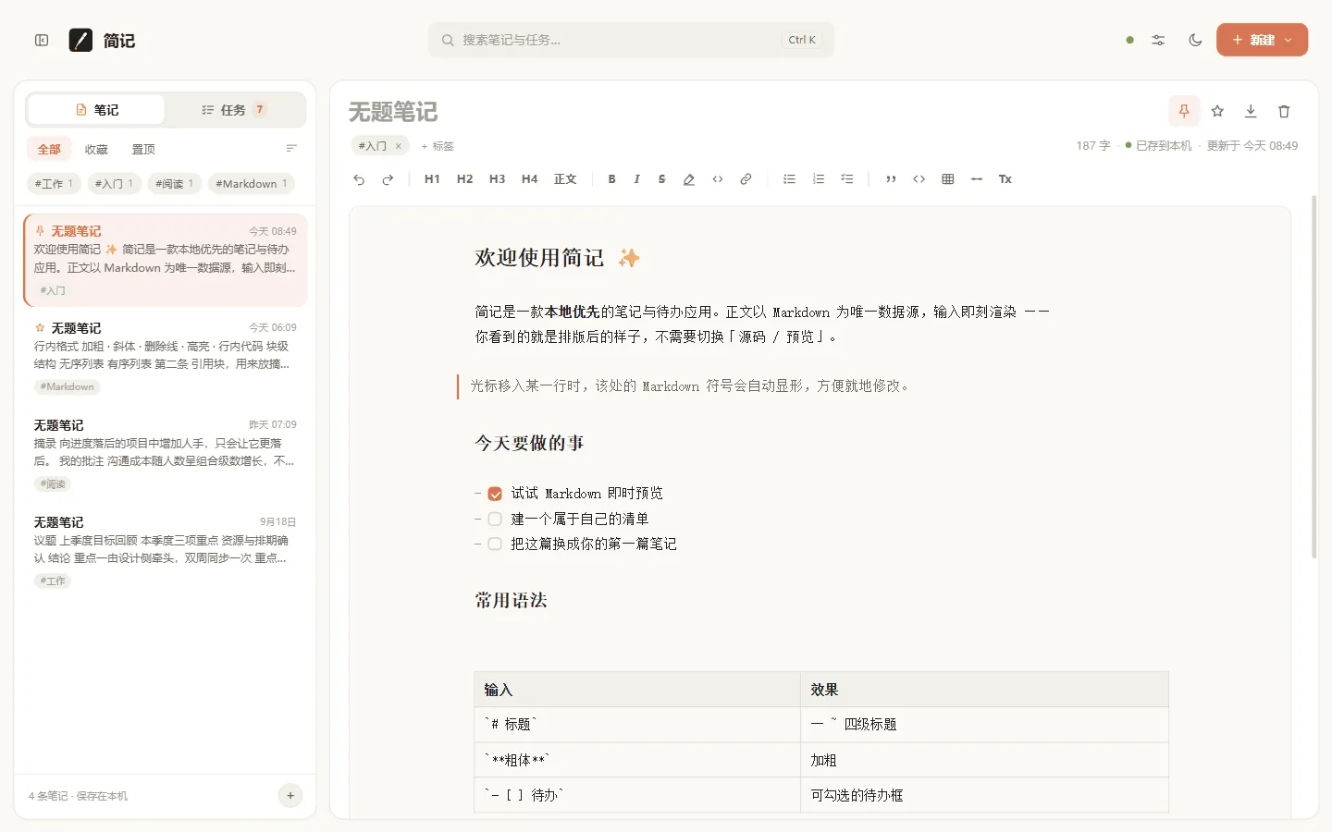
Task: Insert a blockquote with the quote icon
Action: point(891,179)
